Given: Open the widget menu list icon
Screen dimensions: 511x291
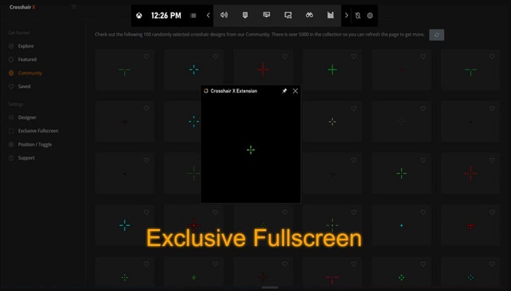Looking at the screenshot, I should click(x=193, y=15).
